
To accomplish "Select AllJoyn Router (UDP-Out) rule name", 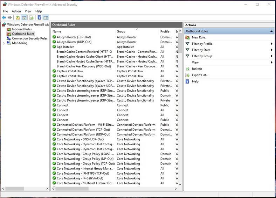I will click(x=74, y=42).
